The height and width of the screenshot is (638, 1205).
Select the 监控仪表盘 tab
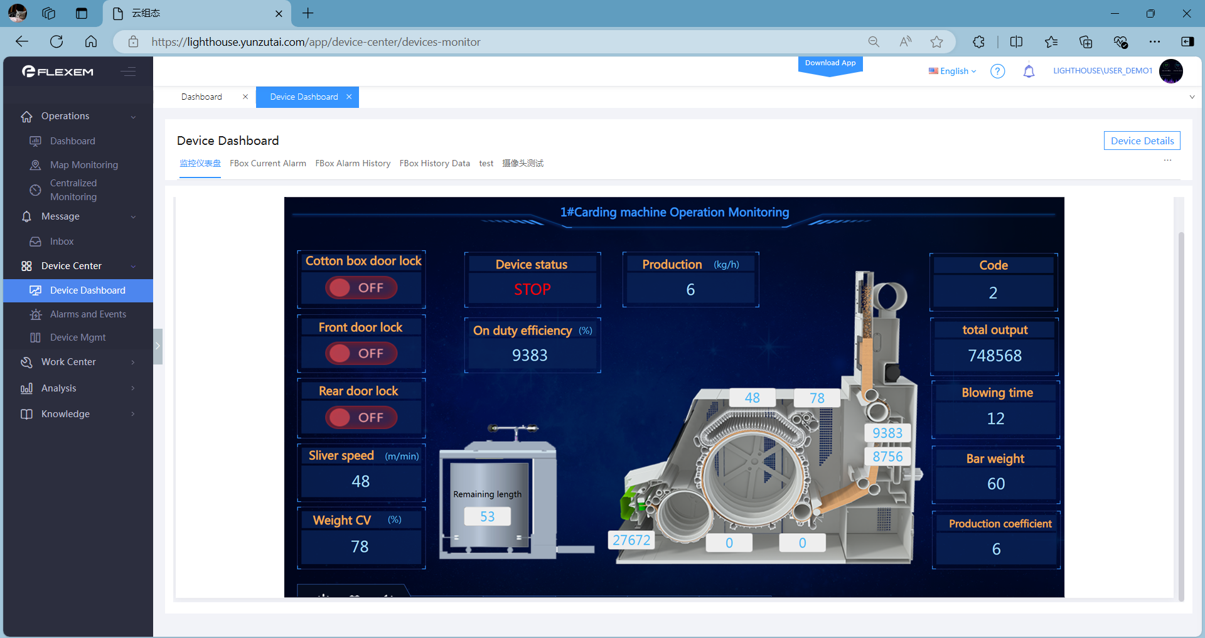click(x=200, y=163)
